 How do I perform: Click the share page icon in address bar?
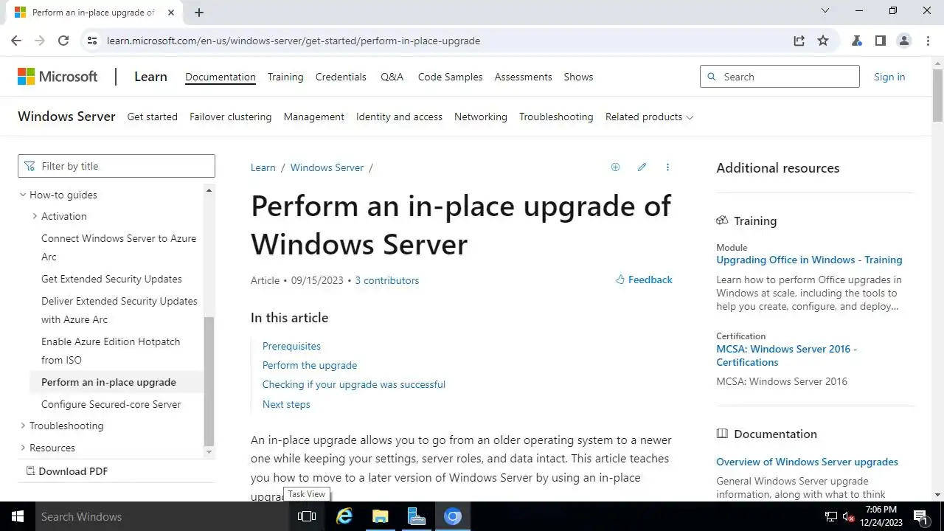[799, 41]
